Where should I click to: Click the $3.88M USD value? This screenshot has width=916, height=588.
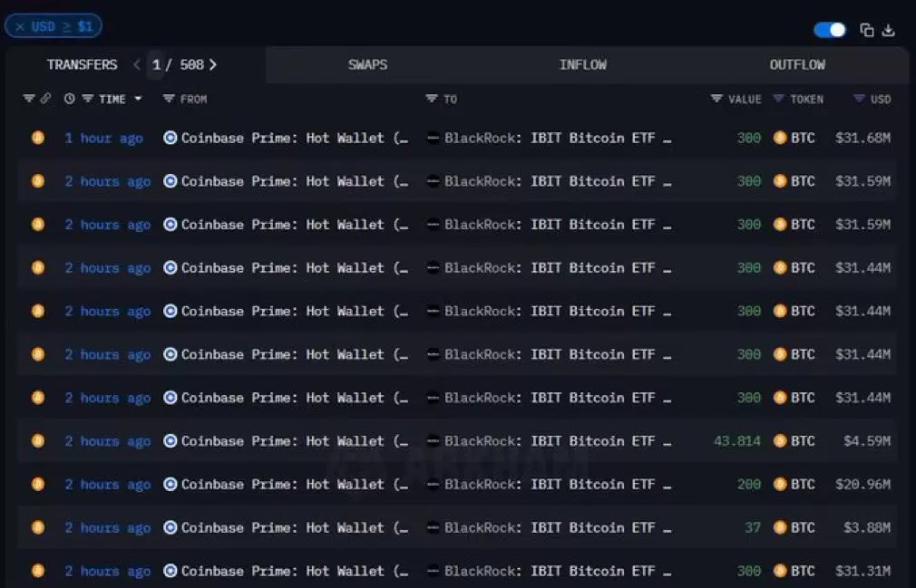click(867, 527)
